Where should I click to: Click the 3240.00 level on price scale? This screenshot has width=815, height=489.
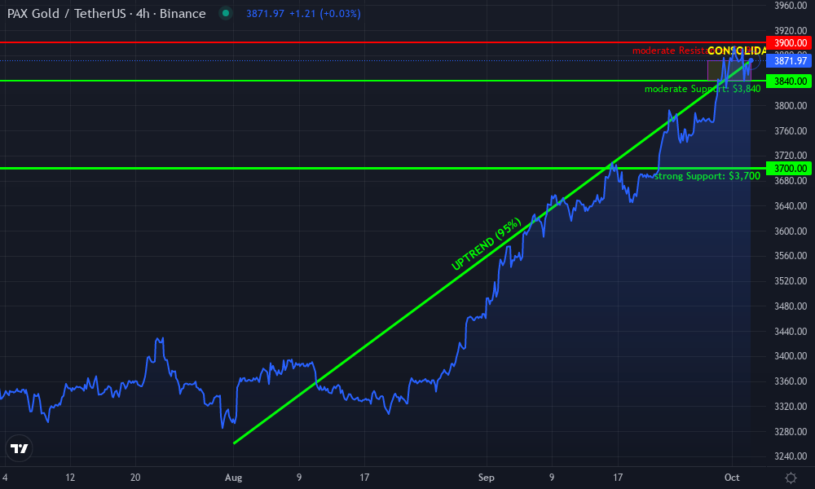click(x=790, y=456)
